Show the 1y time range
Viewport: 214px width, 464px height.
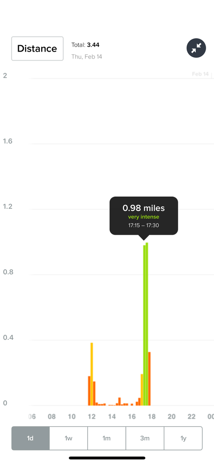coord(183,438)
